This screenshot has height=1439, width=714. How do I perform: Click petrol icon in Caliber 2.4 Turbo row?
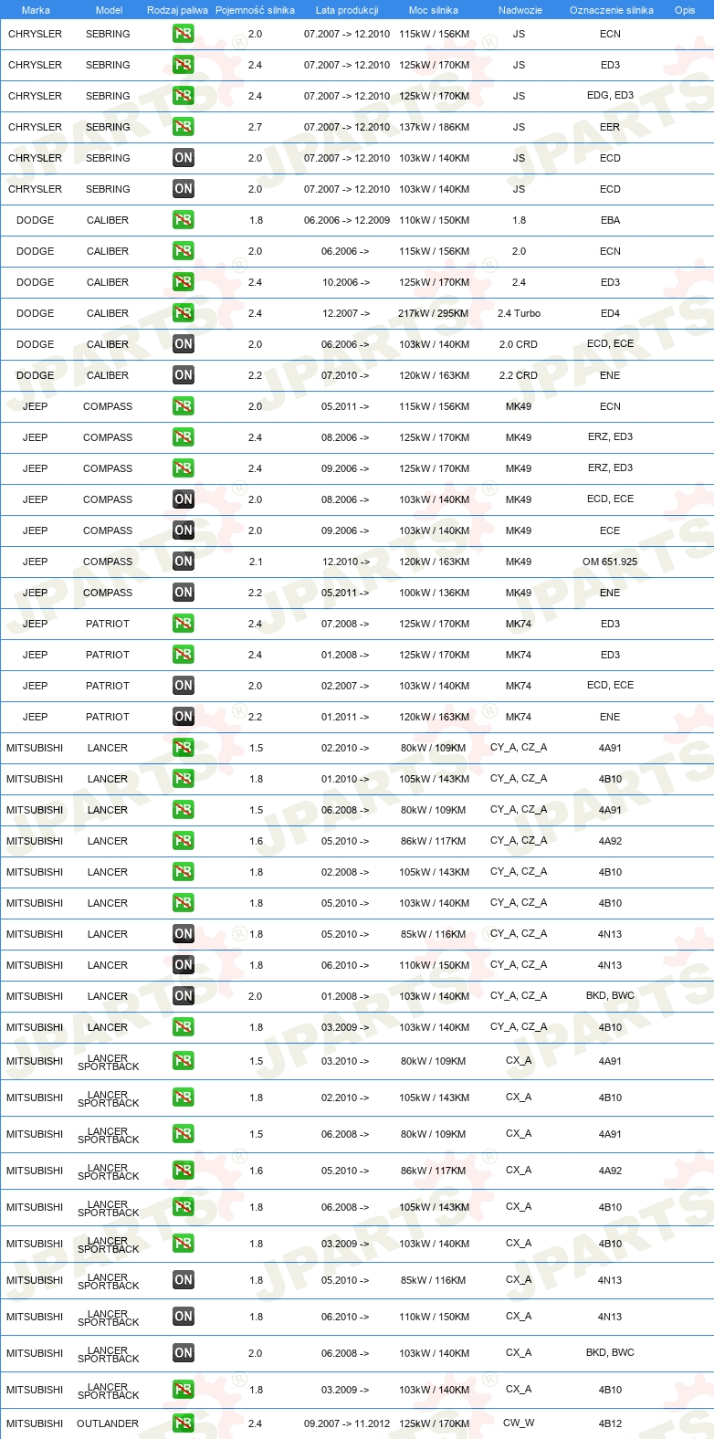[x=184, y=313]
